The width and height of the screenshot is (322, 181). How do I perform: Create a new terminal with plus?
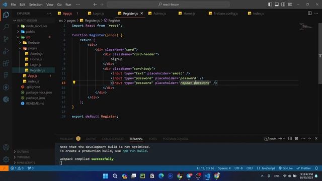point(280,139)
